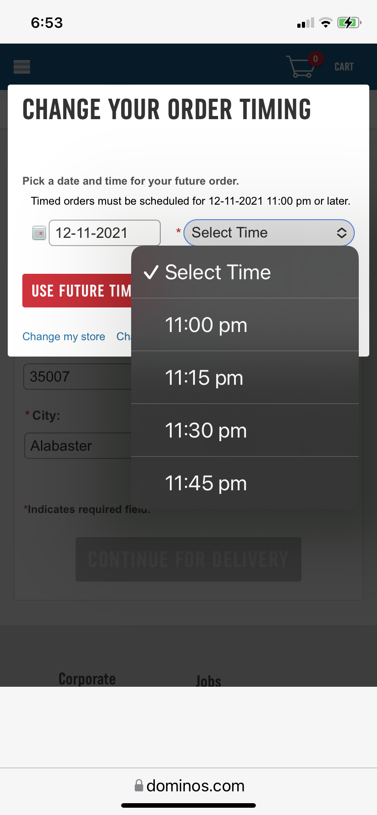
Task: Tap the red cart item count badge
Action: tap(316, 59)
